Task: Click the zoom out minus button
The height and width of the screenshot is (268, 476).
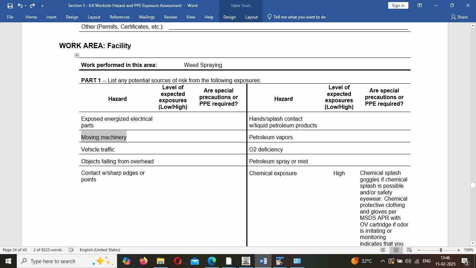Action: click(x=419, y=250)
